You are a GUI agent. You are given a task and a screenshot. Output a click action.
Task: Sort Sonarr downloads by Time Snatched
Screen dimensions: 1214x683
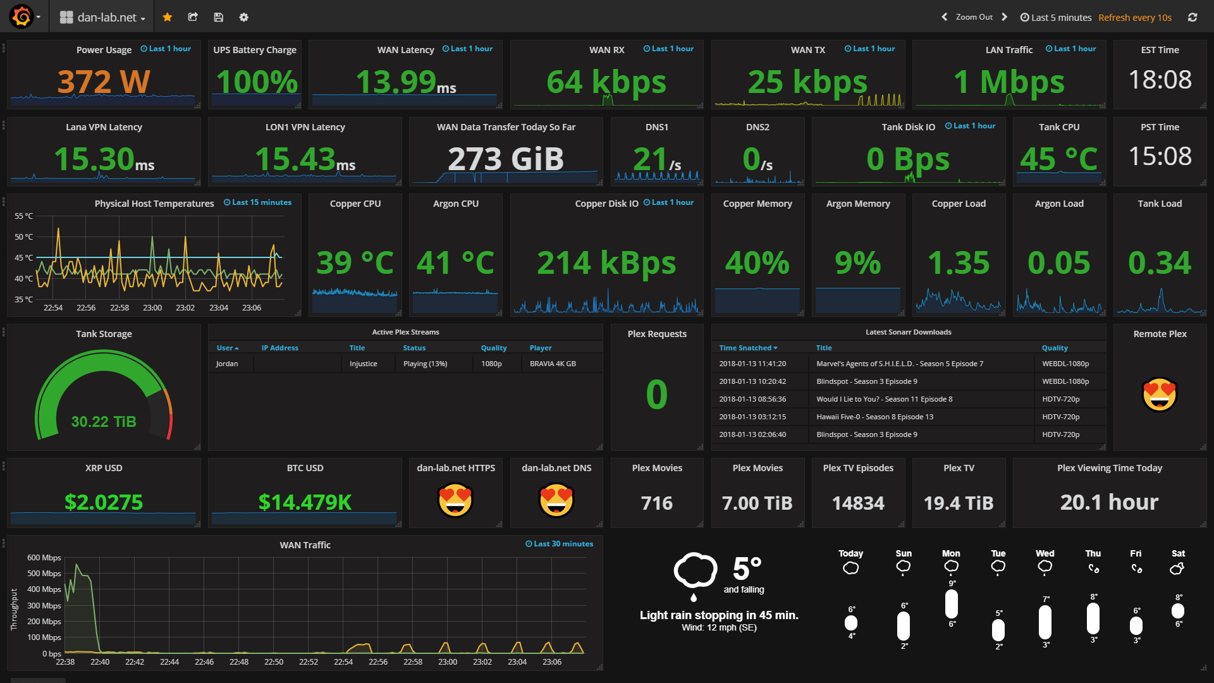click(x=748, y=348)
